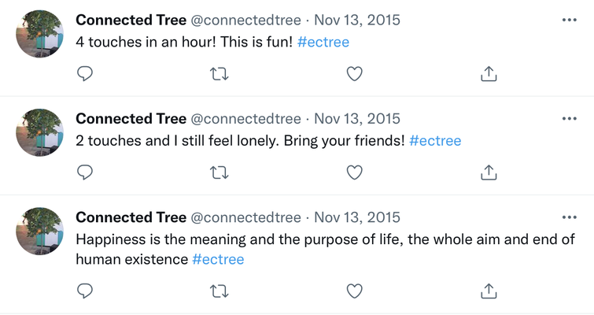This screenshot has height=315, width=594.
Task: Like the "Happiness is the meaning" tweet
Action: [x=355, y=291]
